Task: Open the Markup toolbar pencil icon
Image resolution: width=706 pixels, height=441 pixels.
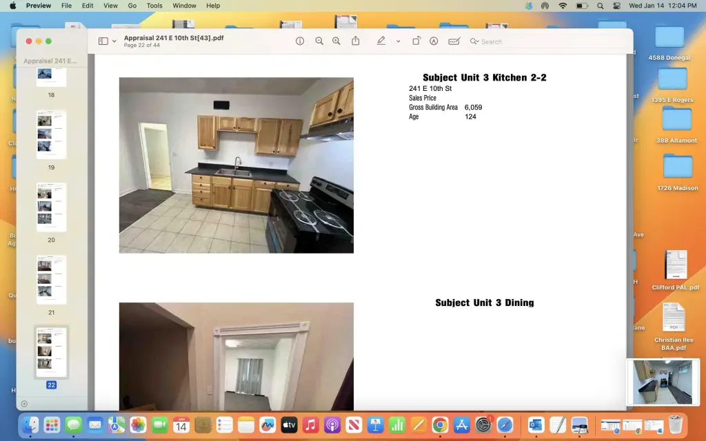Action: [381, 41]
